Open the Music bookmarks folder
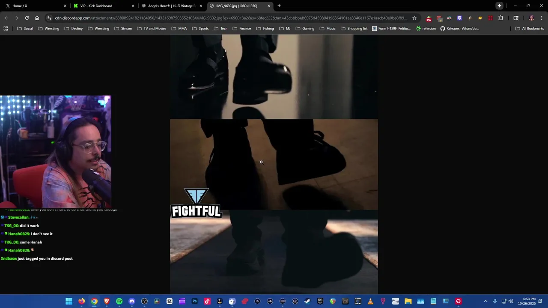The height and width of the screenshot is (308, 548). coord(328,29)
